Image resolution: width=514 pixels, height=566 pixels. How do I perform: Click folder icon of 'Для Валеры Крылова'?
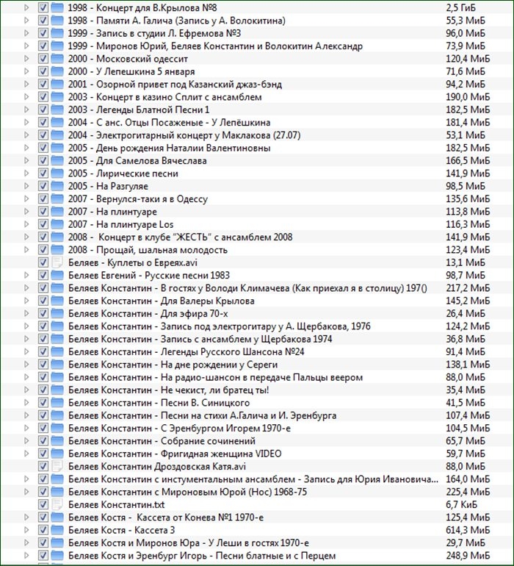coord(57,301)
